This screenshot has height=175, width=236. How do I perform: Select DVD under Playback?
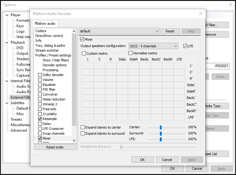20,48
